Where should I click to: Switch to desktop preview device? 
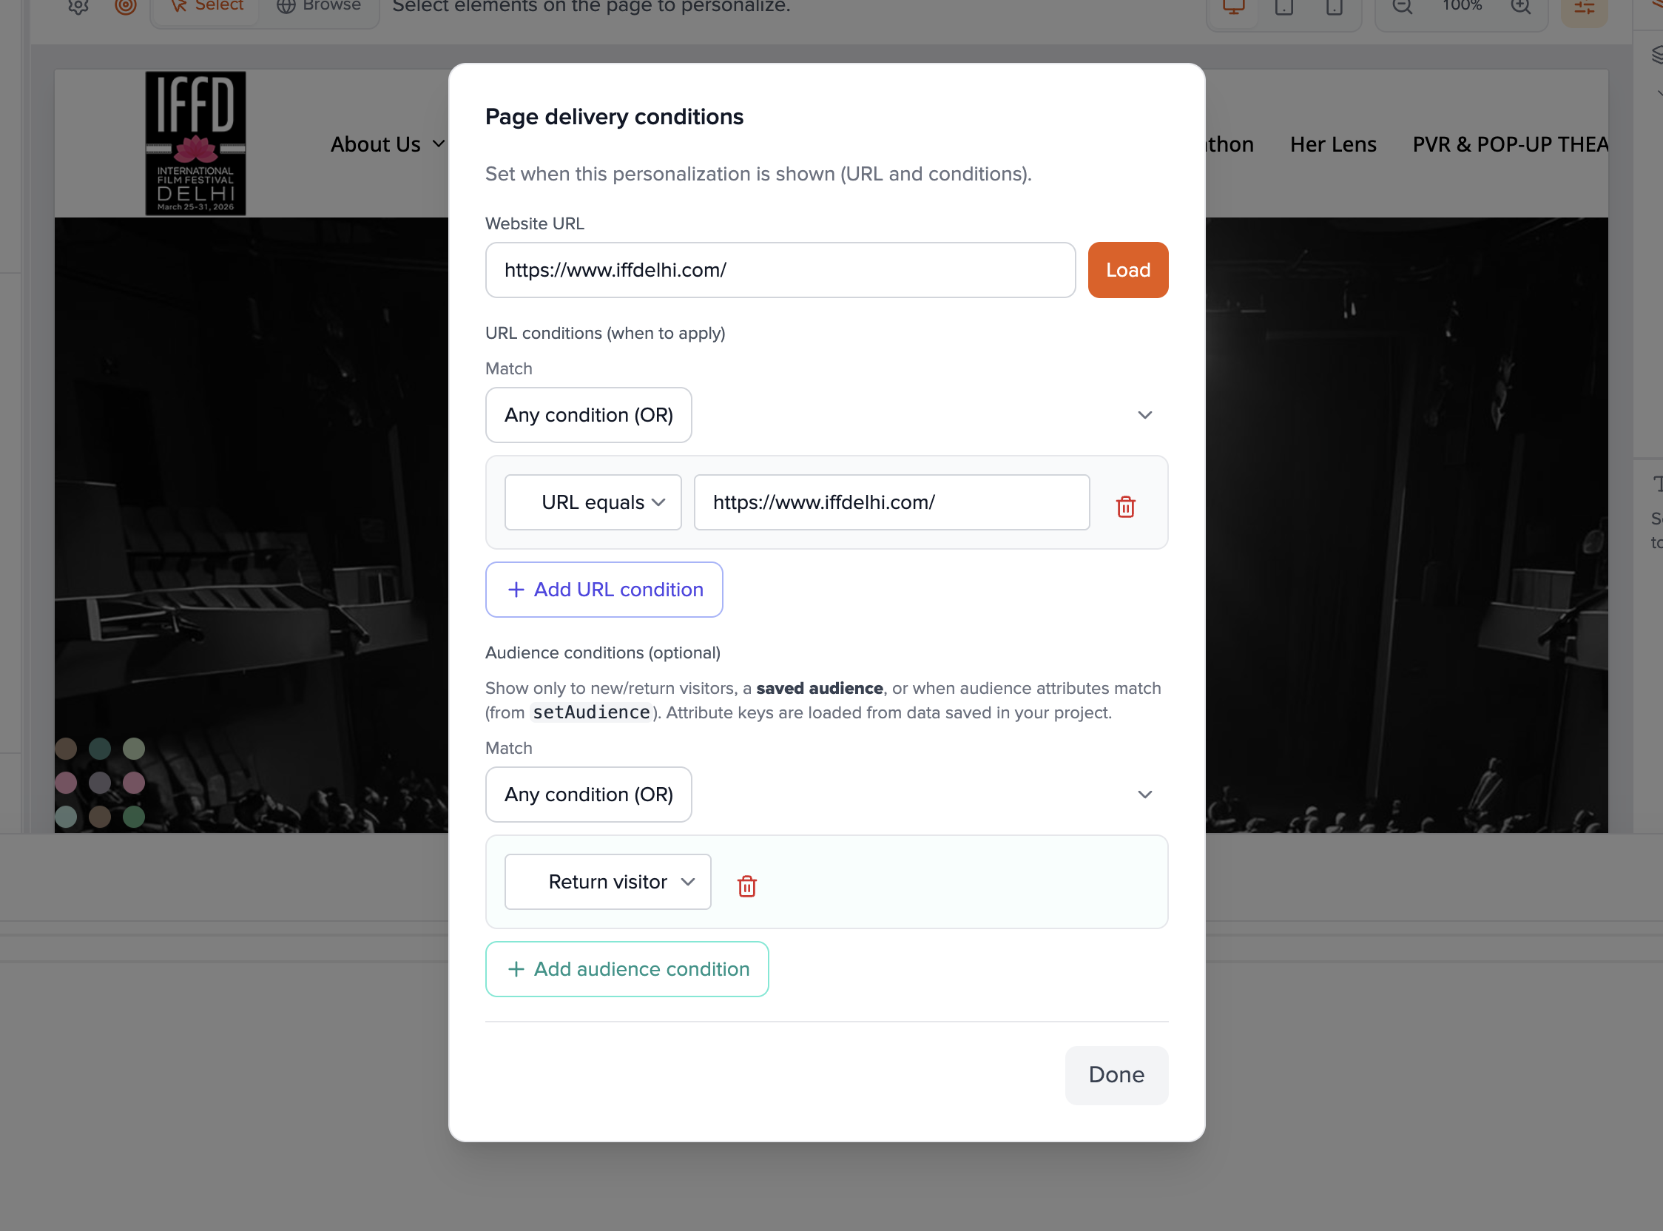click(x=1234, y=7)
